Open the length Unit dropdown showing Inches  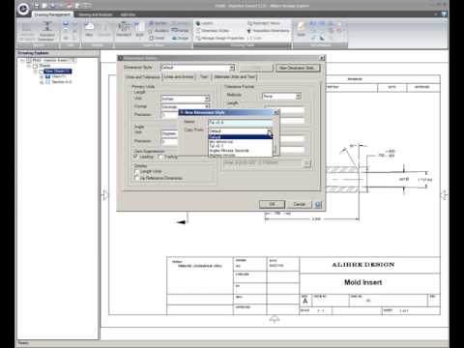point(185,99)
